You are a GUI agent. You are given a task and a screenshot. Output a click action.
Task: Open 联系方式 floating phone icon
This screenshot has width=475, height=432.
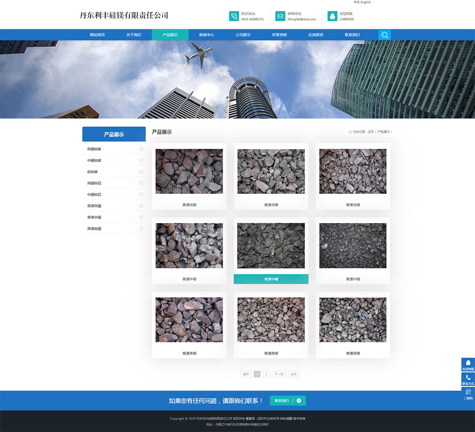click(x=468, y=379)
